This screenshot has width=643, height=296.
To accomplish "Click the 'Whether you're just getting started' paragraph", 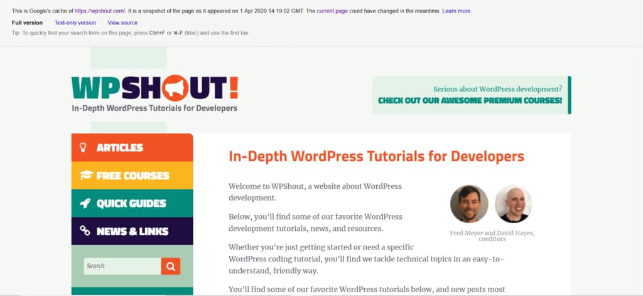I will tap(366, 259).
